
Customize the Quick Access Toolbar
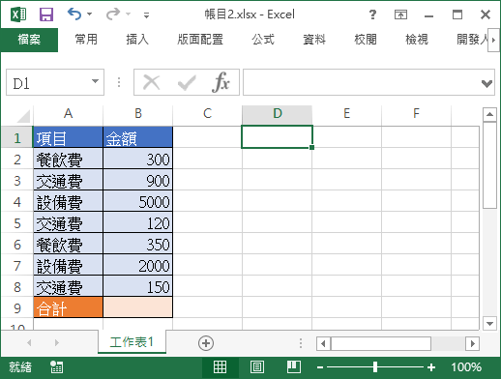tap(146, 15)
